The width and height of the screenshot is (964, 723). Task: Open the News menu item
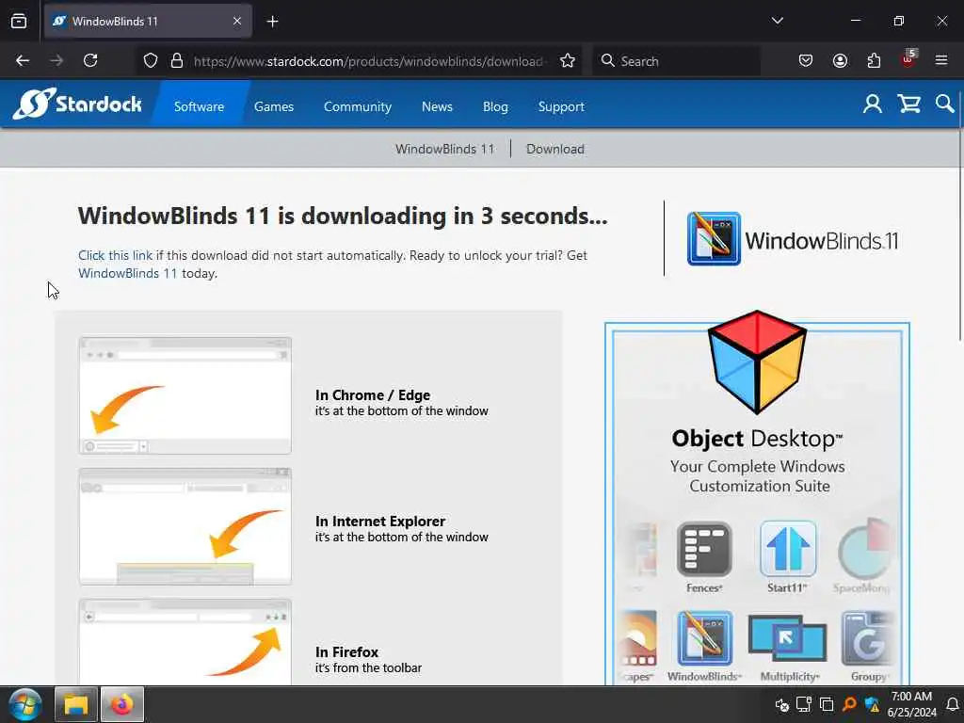pos(437,106)
